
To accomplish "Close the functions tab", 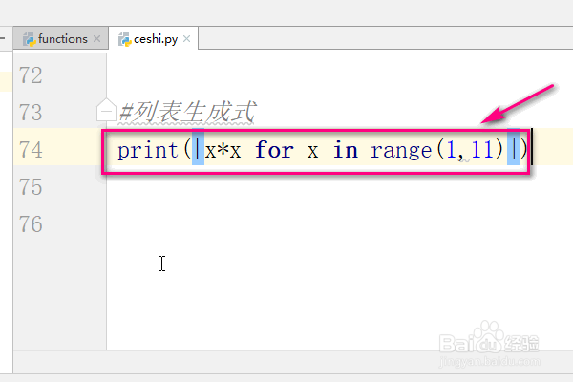I will tap(96, 39).
